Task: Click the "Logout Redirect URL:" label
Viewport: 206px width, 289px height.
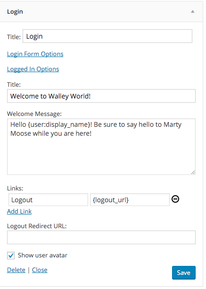Action: click(x=37, y=226)
